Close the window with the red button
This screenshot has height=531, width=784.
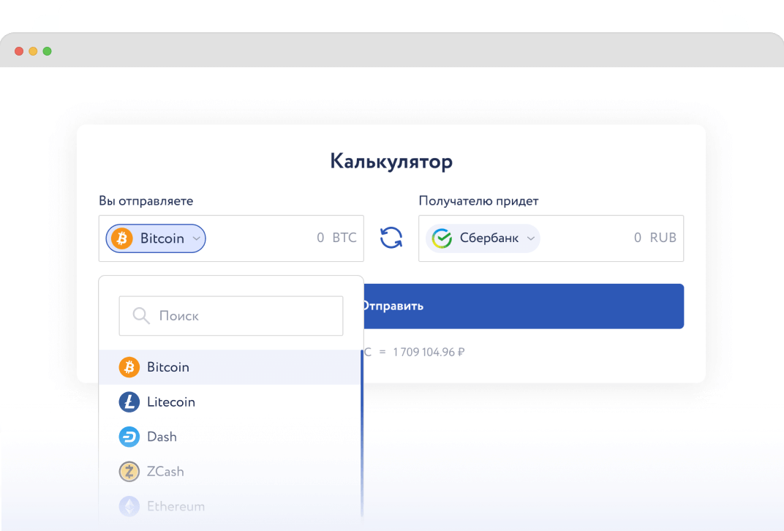19,51
